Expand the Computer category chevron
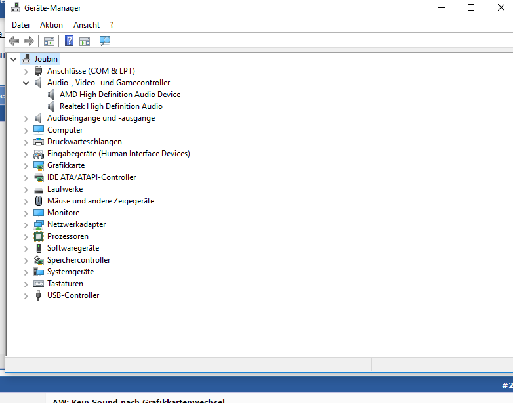 [x=26, y=131]
